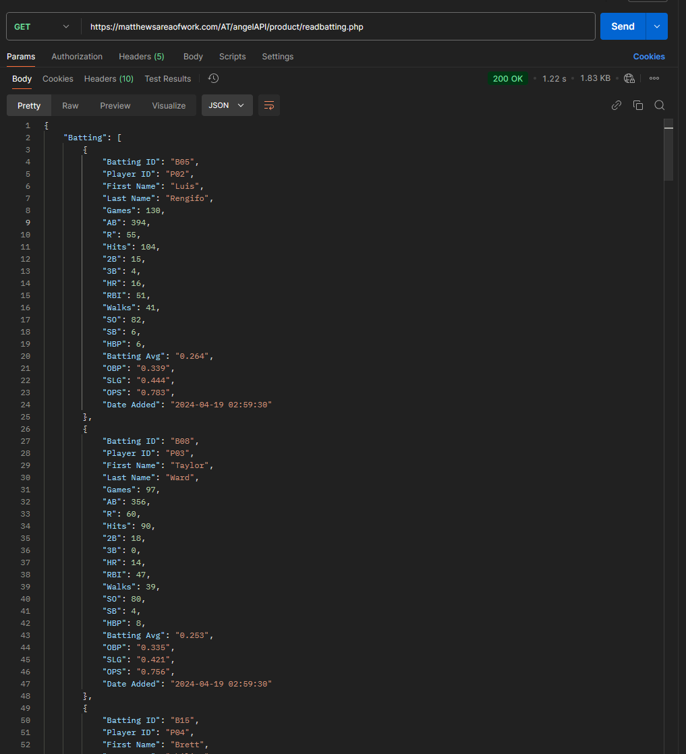Copy the response body with copy icon

(x=638, y=105)
